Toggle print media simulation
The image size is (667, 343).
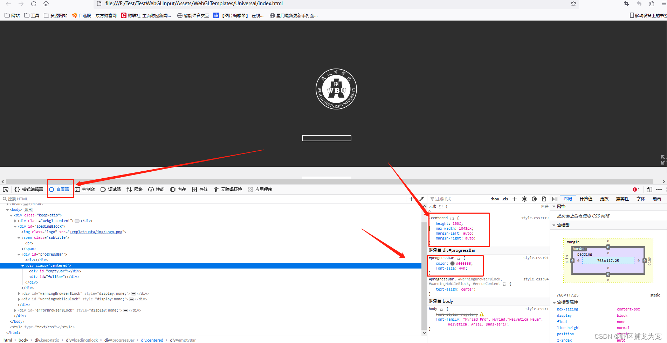point(544,199)
